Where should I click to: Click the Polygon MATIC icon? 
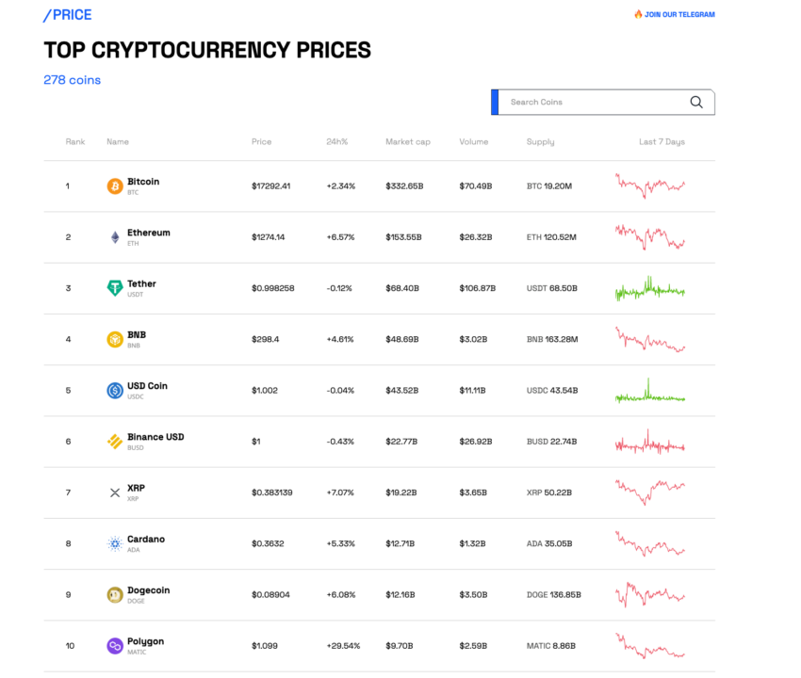pos(115,646)
